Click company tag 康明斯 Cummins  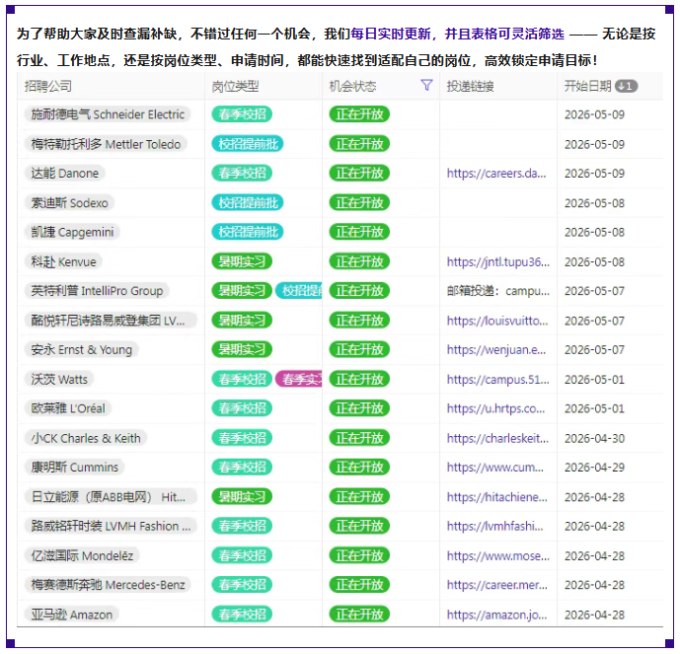point(74,468)
